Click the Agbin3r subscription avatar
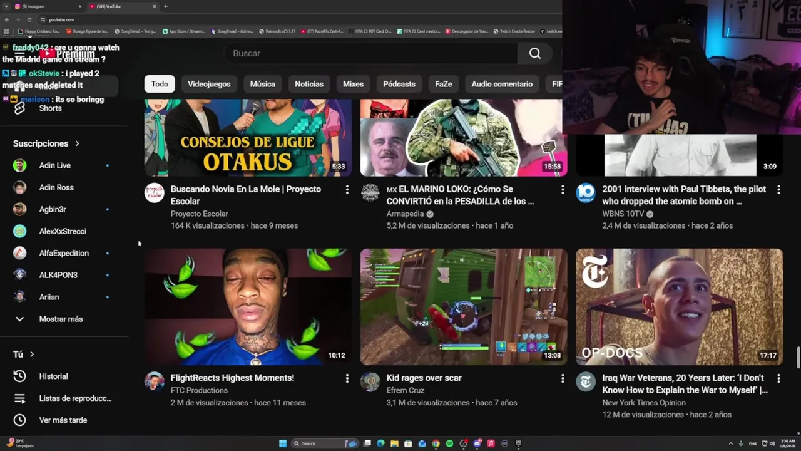The height and width of the screenshot is (451, 801). [x=20, y=209]
